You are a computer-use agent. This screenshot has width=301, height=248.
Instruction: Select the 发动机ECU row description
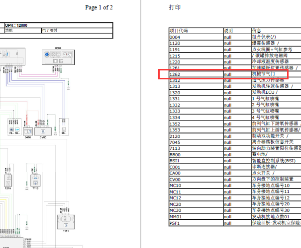pos(264,92)
